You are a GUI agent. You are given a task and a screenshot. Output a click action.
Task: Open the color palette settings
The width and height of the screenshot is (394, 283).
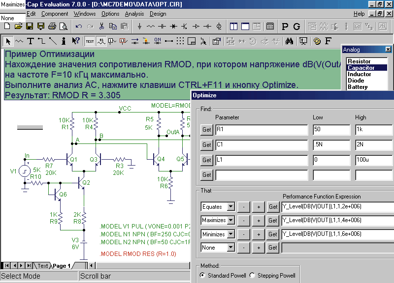tap(317, 41)
